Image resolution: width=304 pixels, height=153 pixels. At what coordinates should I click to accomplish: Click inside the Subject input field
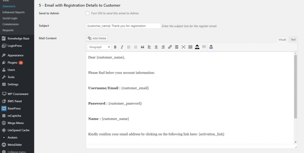click(123, 26)
